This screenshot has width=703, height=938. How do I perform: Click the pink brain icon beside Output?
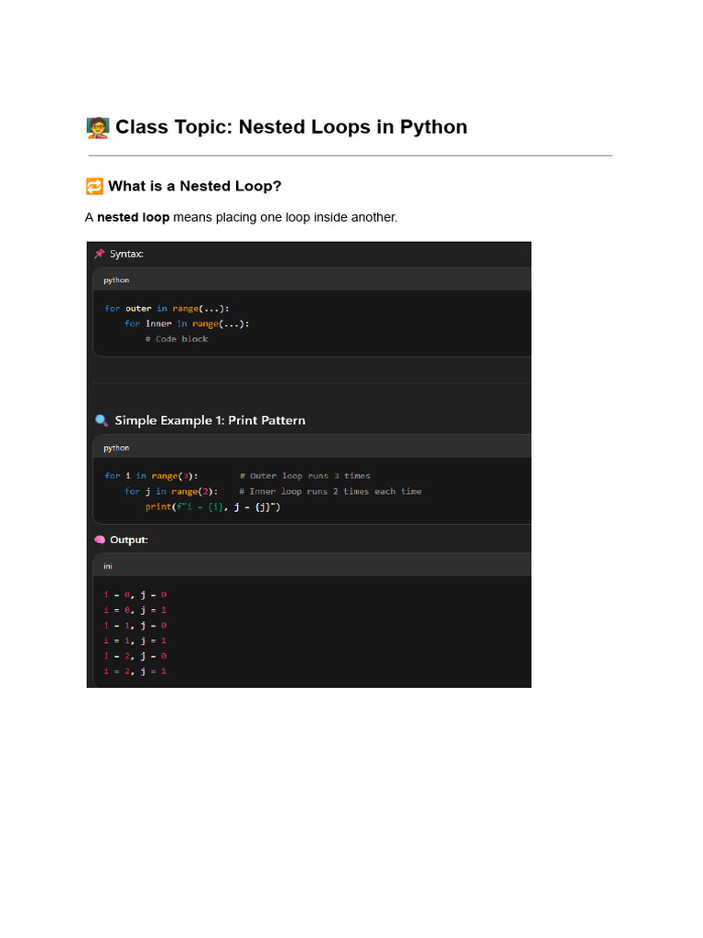pos(100,540)
